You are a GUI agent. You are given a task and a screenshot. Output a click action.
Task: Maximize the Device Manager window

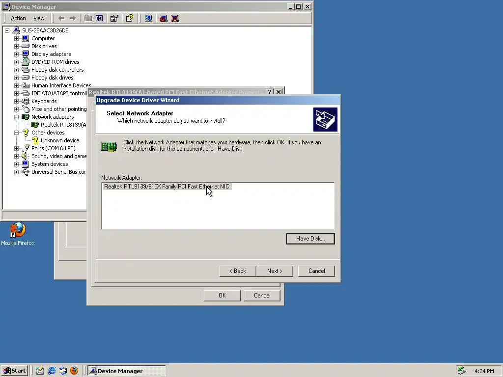298,7
